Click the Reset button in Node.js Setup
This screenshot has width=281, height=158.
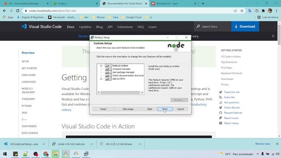[103, 109]
